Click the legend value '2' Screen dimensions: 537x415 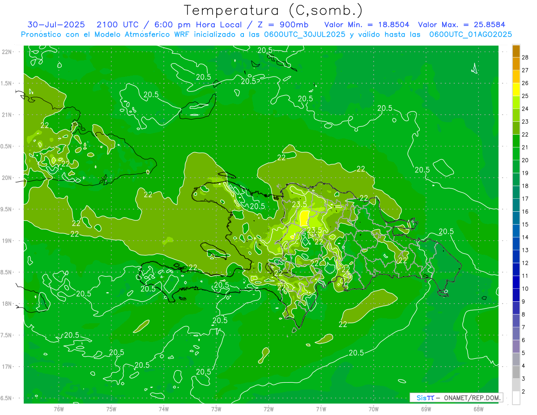click(x=524, y=392)
